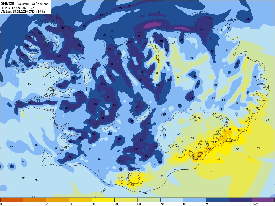This screenshot has width=275, height=206.
Task: Click the humidity value 81 on the map
Action: 164,135
